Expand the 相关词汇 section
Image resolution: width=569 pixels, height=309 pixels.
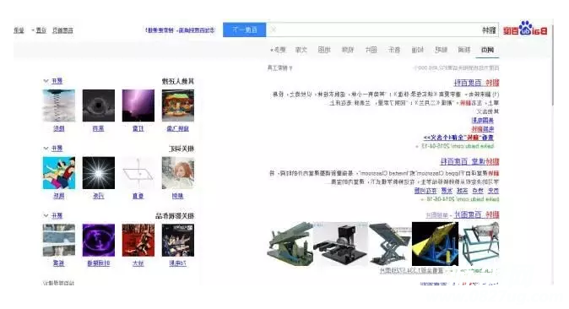point(53,149)
